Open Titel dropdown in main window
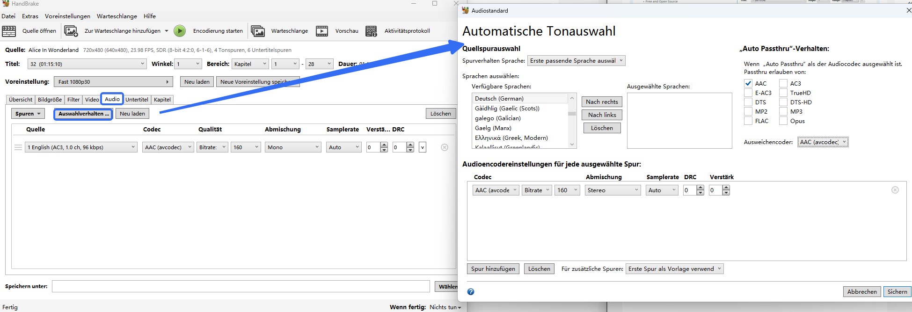Viewport: 912px width, 312px height. tap(87, 64)
